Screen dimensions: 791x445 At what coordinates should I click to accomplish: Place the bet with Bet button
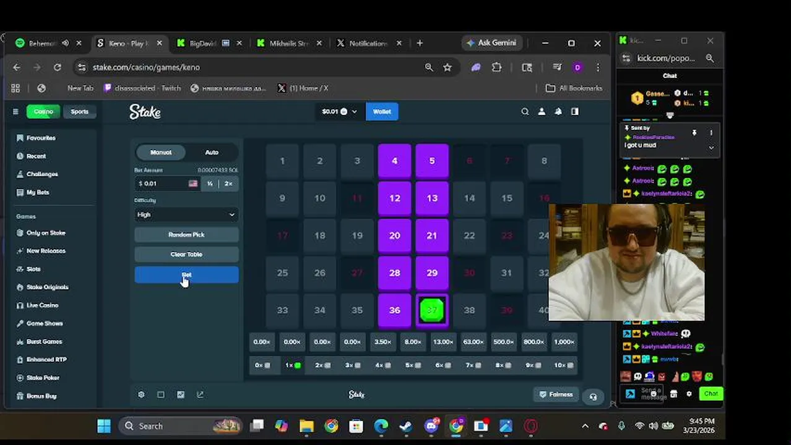186,275
